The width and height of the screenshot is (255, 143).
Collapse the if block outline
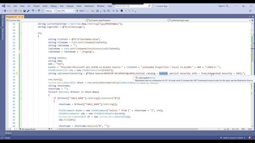[21, 98]
